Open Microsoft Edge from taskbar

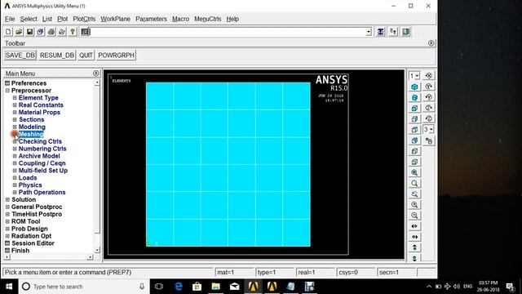[179, 287]
